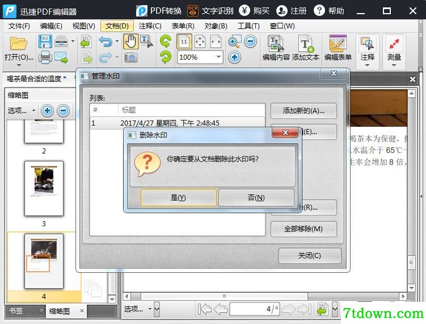Select watermark row dated 2017/4/27
426x324 pixels.
coord(178,123)
